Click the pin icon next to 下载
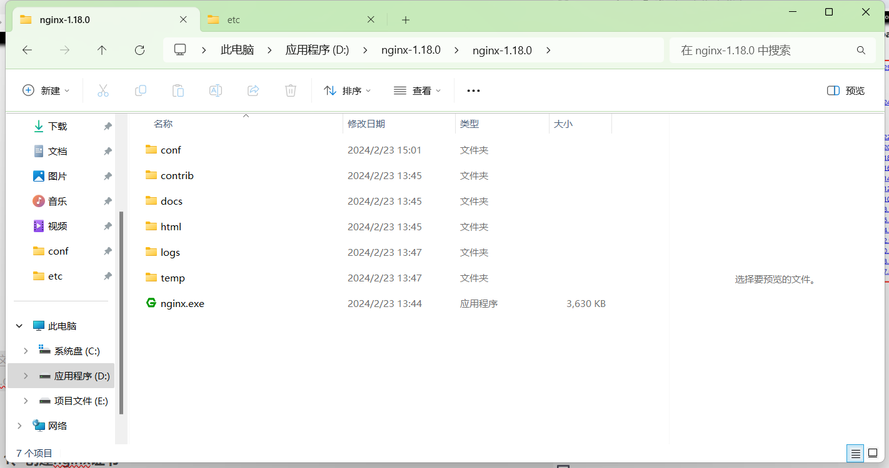 (108, 126)
